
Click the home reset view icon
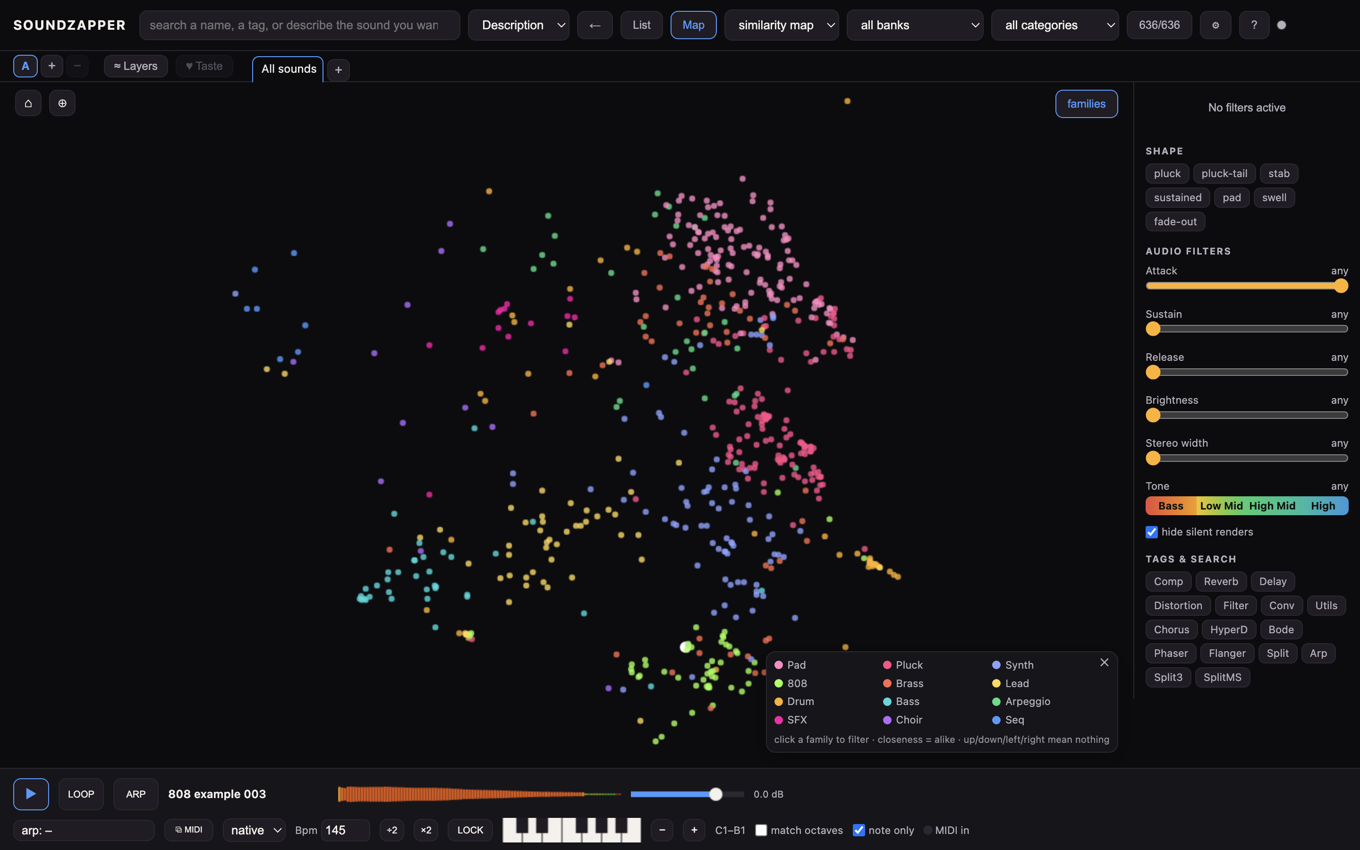[28, 103]
